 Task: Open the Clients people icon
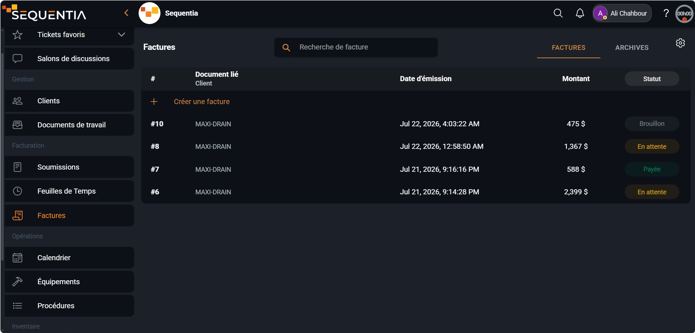click(x=17, y=101)
